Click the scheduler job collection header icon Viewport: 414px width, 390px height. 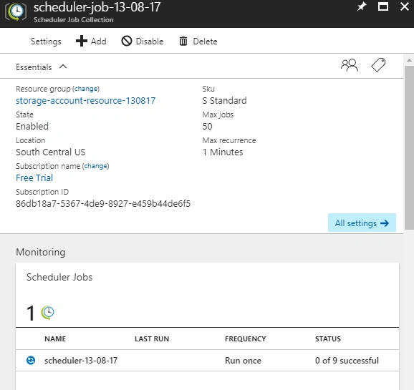pos(16,12)
